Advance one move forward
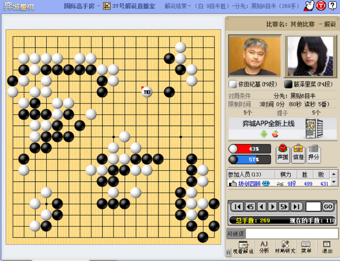The image size is (340, 261). point(273,207)
